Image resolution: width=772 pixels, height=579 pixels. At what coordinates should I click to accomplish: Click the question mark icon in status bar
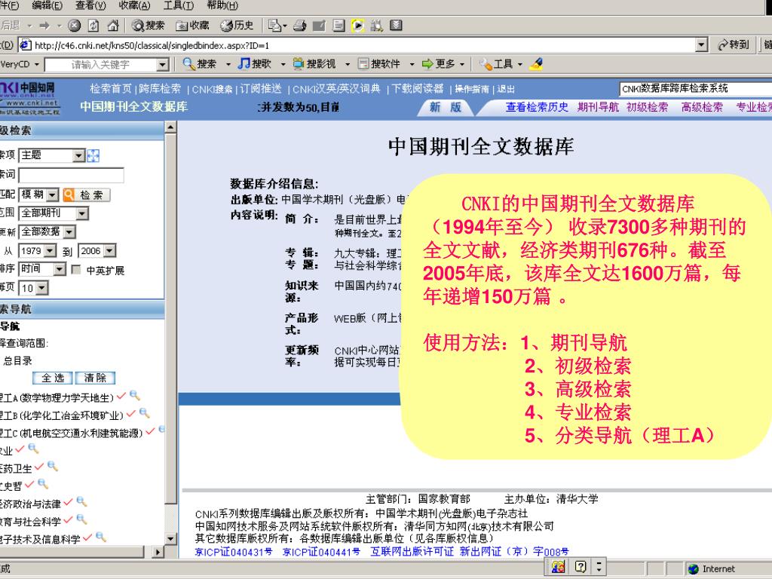tap(581, 567)
